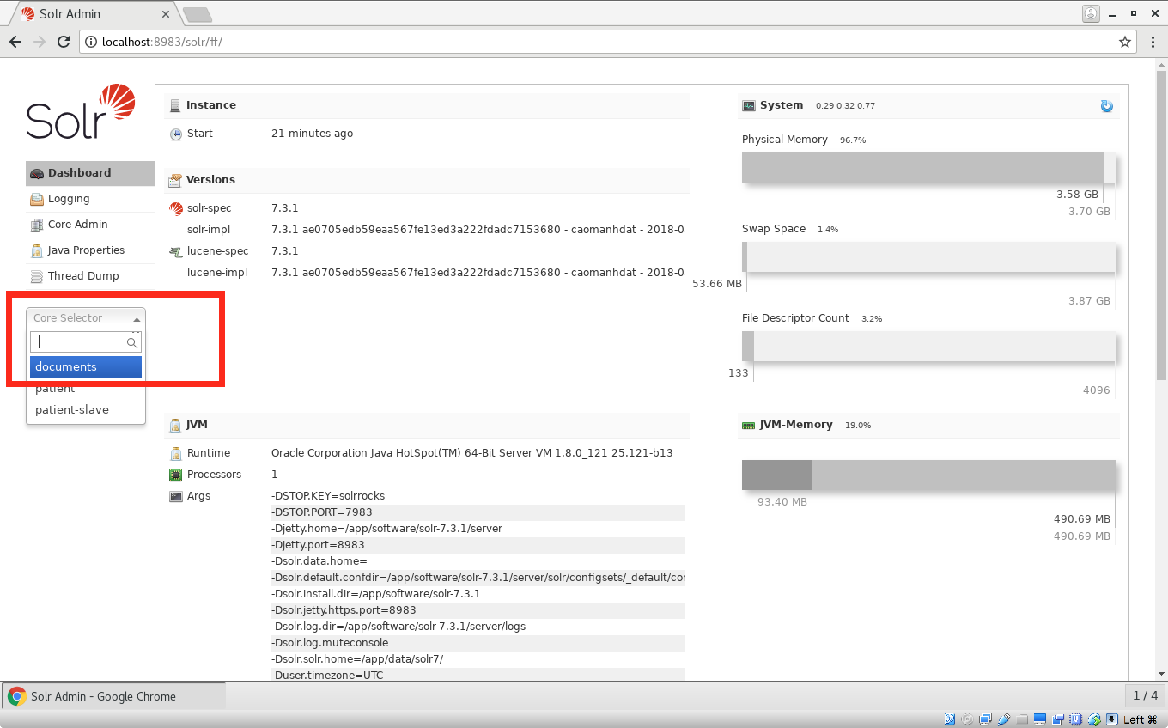Image resolution: width=1168 pixels, height=728 pixels.
Task: Select the documents core
Action: pos(85,367)
